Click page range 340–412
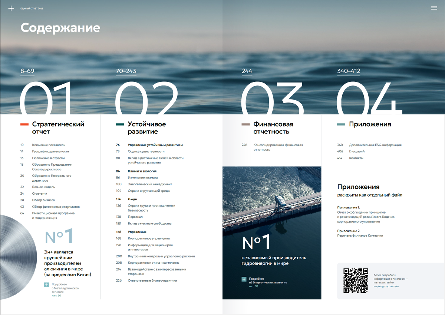Viewport: 445px width, 315px height. (x=349, y=71)
